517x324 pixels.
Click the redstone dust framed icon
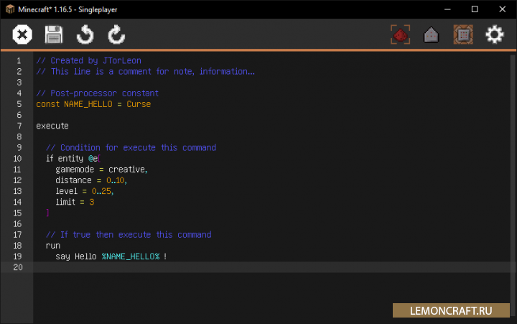(x=400, y=34)
